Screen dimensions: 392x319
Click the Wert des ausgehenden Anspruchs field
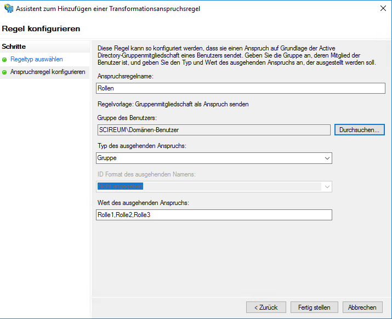click(214, 215)
